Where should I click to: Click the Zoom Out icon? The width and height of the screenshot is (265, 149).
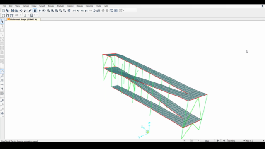point(65,10)
